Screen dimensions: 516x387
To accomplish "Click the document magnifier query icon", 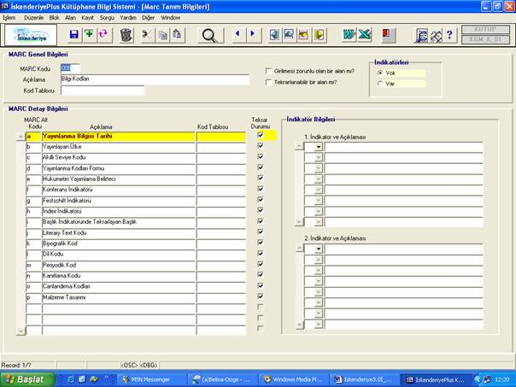I will (421, 35).
